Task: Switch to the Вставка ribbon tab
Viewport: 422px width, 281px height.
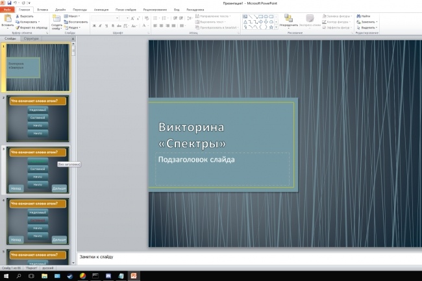Action: click(42, 10)
